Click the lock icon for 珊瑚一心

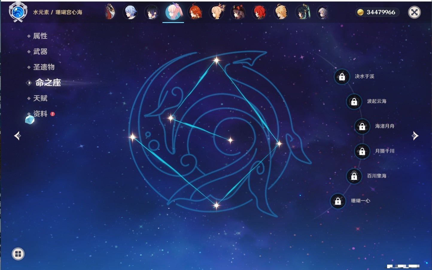coord(338,201)
